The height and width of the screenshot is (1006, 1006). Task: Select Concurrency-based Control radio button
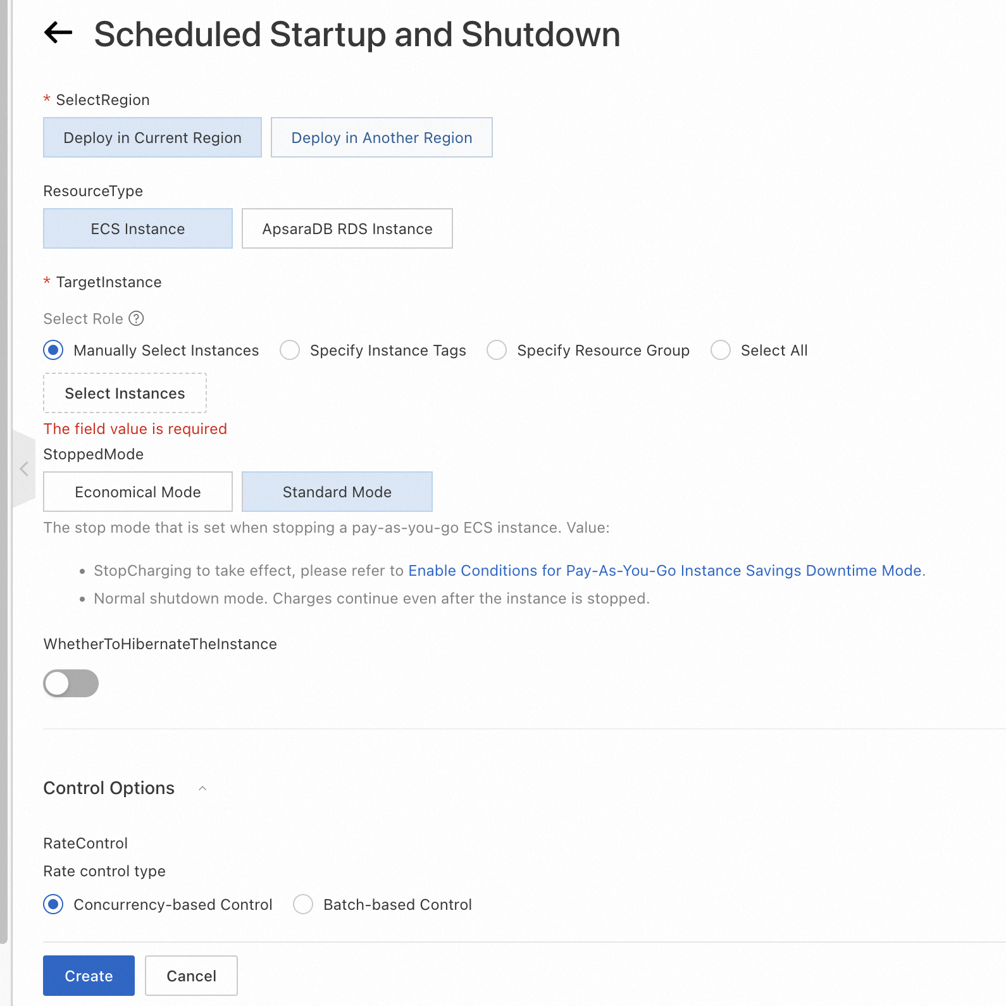[54, 904]
